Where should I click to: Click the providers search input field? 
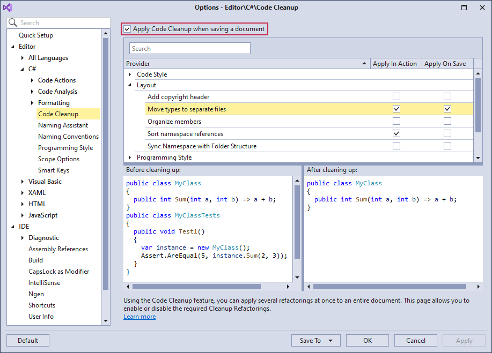coord(189,49)
